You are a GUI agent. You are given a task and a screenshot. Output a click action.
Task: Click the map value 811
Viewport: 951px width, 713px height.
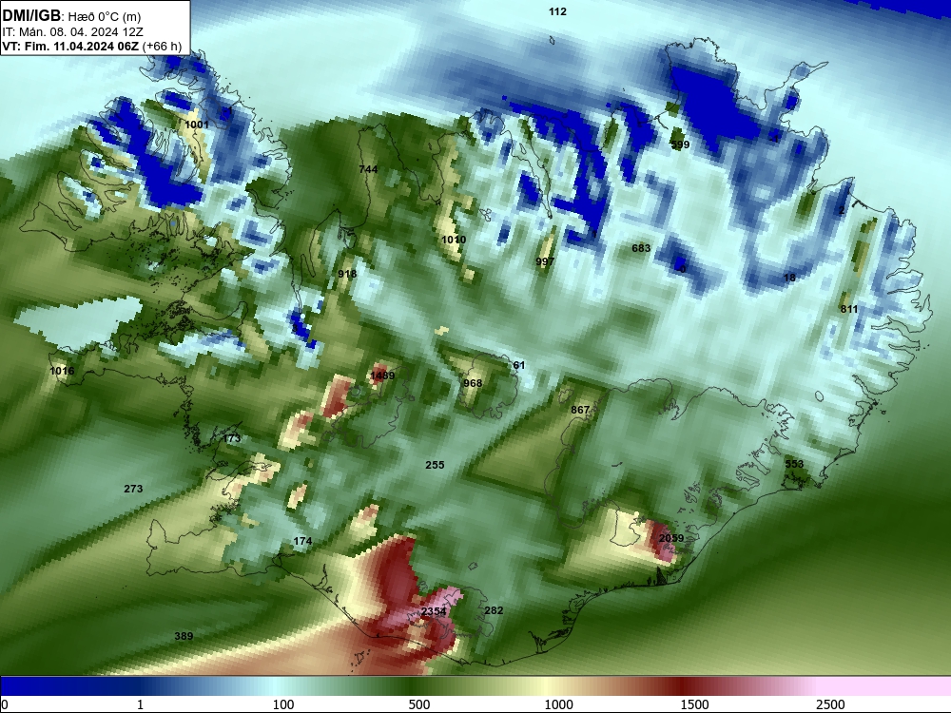tap(849, 309)
